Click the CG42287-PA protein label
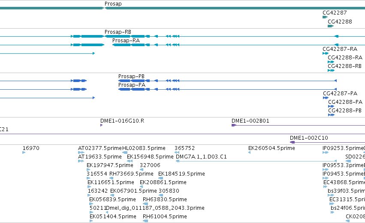Image resolution: width=365 pixels, height=223 pixels. tap(340, 94)
